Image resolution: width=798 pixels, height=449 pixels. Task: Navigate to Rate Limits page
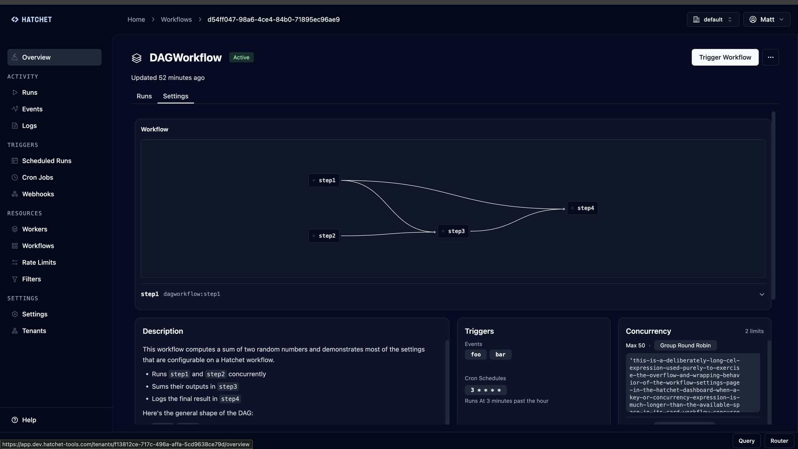click(x=54, y=262)
